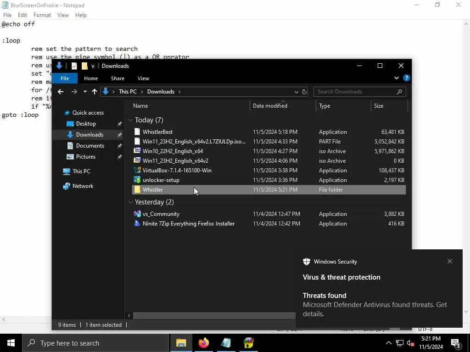Viewport: 470px width, 352px height.
Task: Select Network in navigation pane
Action: 83,186
